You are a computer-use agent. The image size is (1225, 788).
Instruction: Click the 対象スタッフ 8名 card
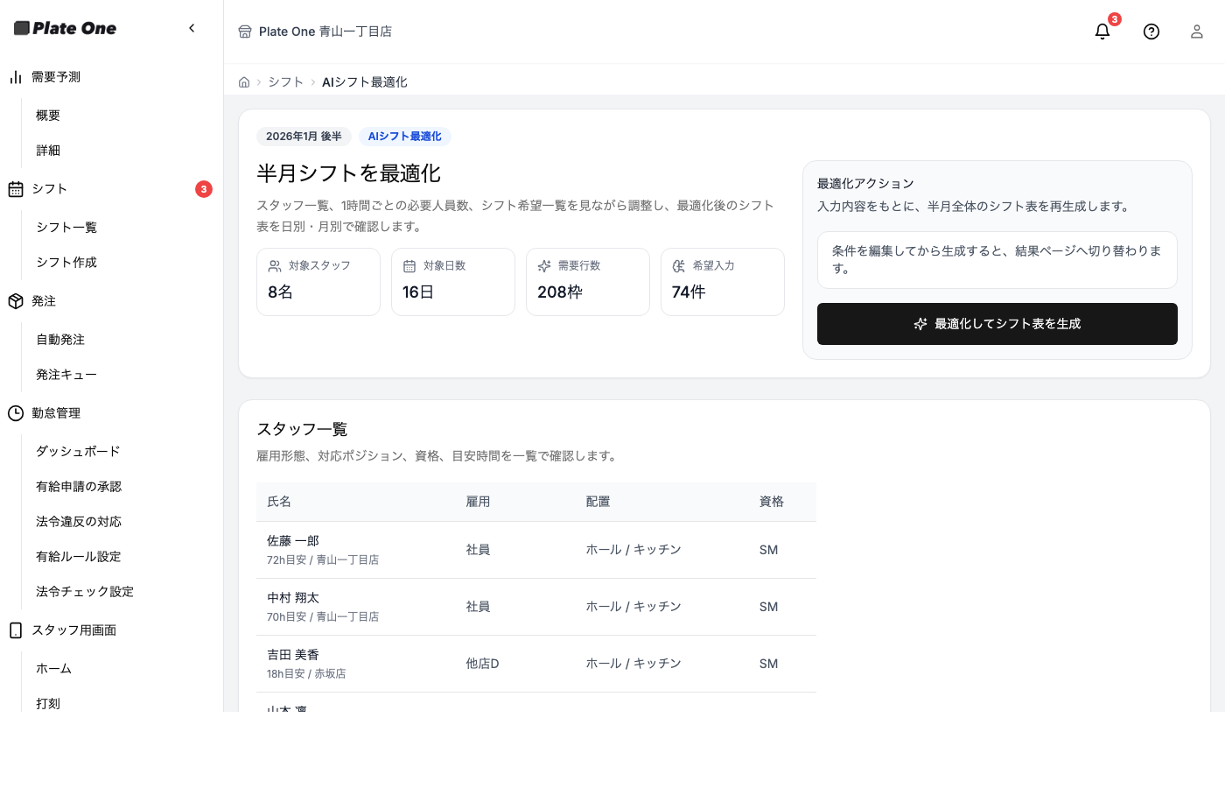318,282
